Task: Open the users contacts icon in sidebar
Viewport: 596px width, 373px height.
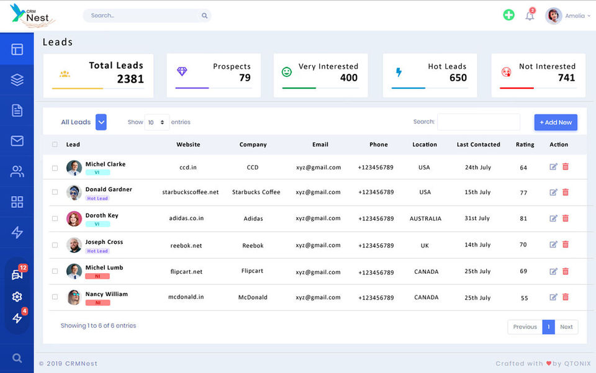Action: 17,172
